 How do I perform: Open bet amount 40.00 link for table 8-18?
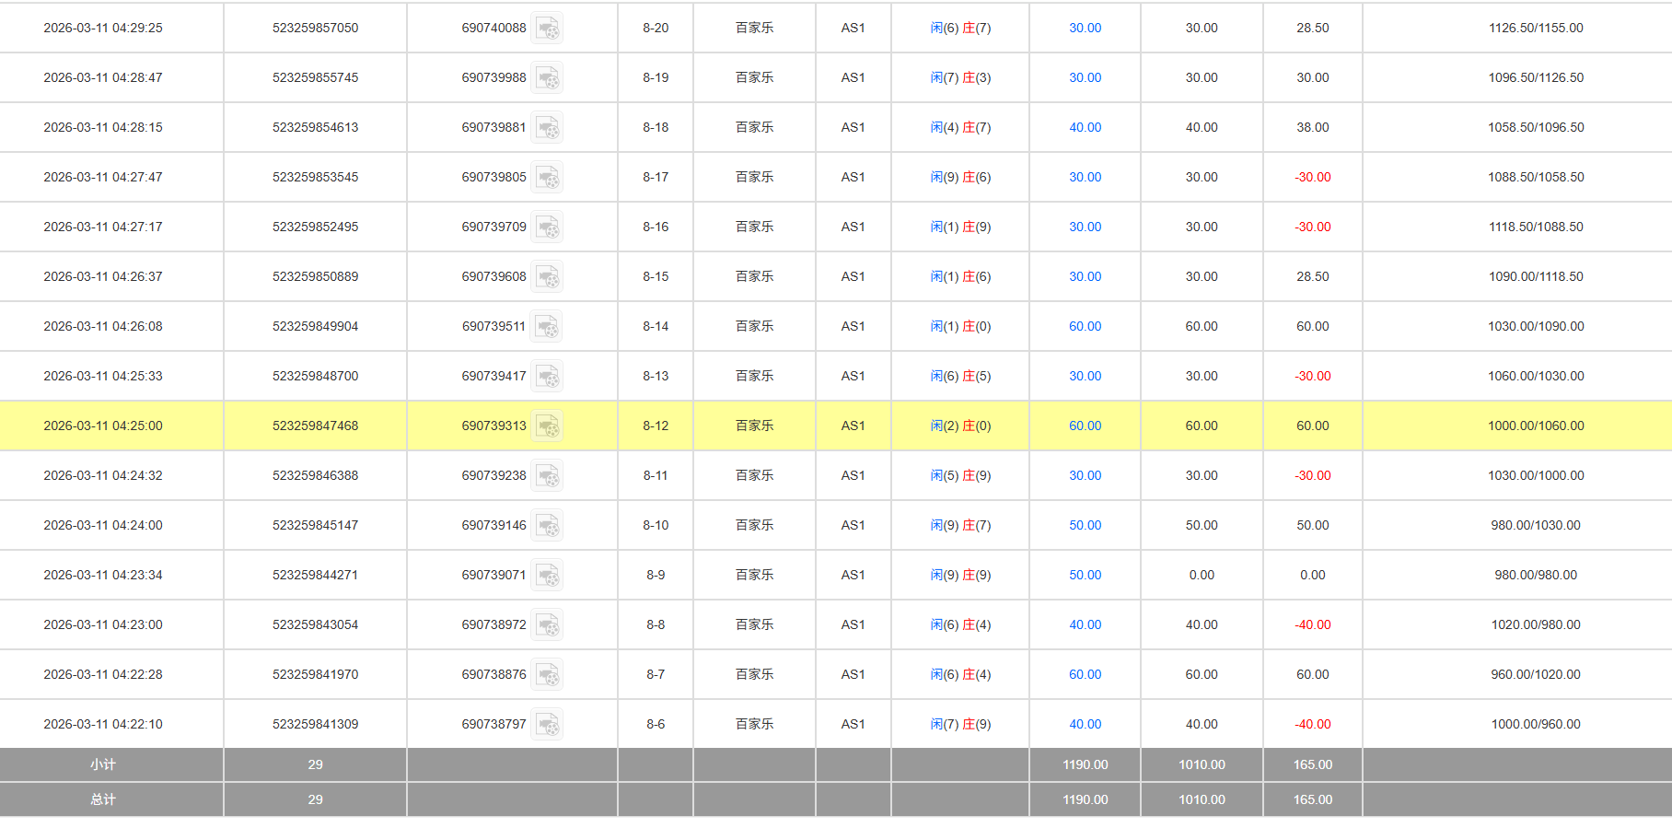[x=1085, y=127]
